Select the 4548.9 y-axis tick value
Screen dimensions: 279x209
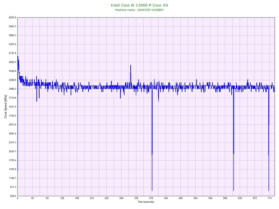[x=12, y=71]
